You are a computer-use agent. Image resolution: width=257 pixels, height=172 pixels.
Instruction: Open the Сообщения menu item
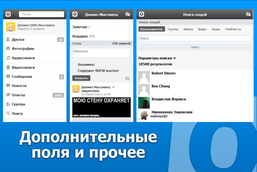35,77
